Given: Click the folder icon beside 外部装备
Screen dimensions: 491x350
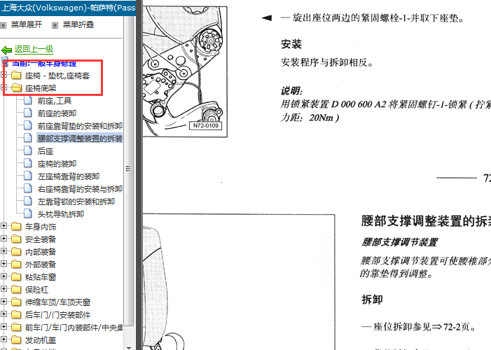Looking at the screenshot, I should [x=16, y=264].
